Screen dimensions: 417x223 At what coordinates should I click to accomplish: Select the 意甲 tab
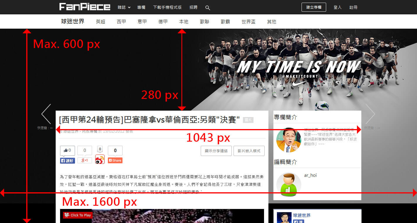pos(142,22)
